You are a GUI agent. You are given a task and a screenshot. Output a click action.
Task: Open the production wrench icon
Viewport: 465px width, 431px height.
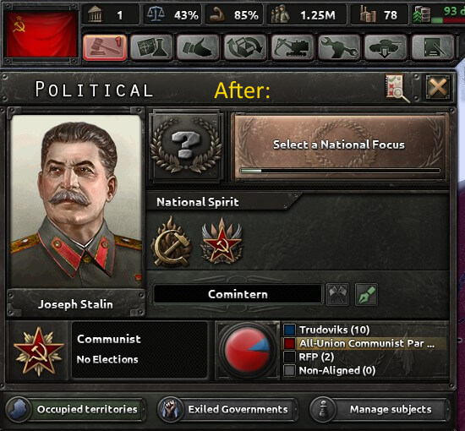point(339,47)
